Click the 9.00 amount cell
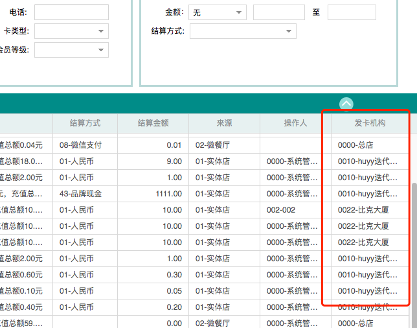The height and width of the screenshot is (328, 417). click(153, 161)
